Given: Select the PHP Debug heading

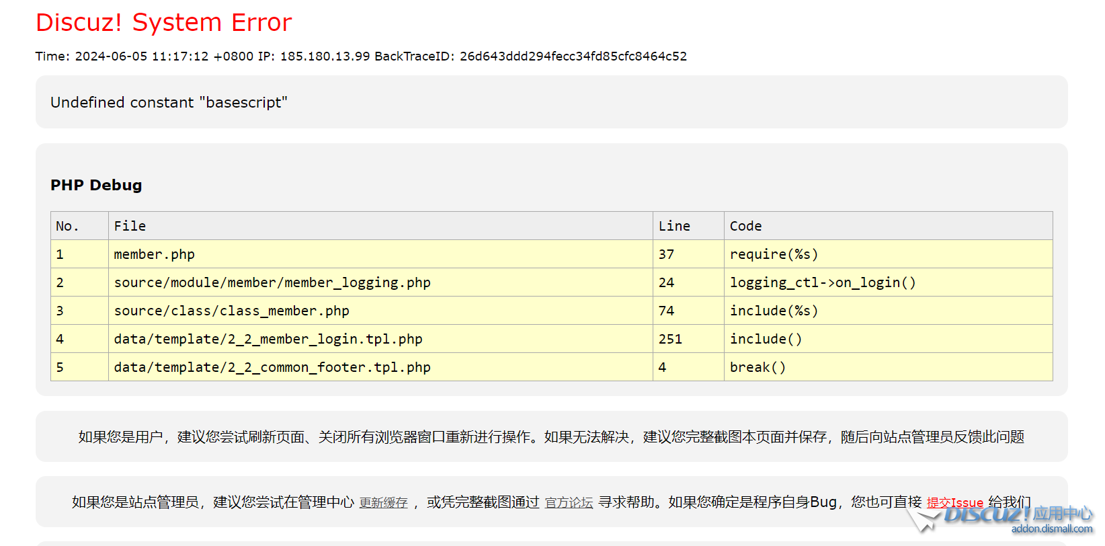Looking at the screenshot, I should [x=96, y=185].
